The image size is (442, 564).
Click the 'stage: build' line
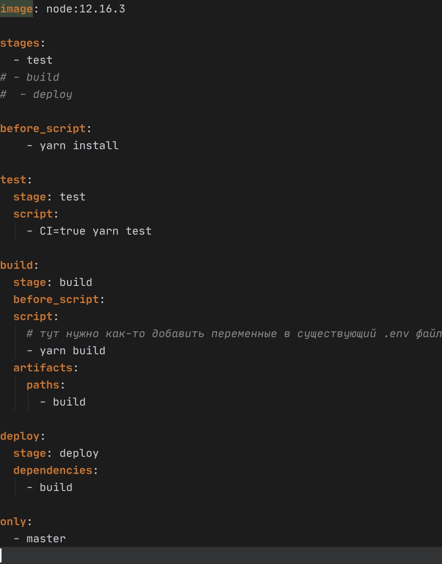[x=53, y=282]
